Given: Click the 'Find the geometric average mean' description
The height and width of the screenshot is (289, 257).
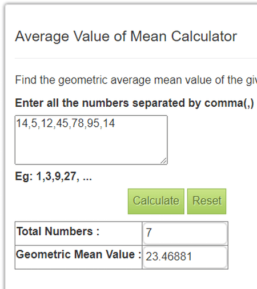Looking at the screenshot, I should (x=136, y=80).
